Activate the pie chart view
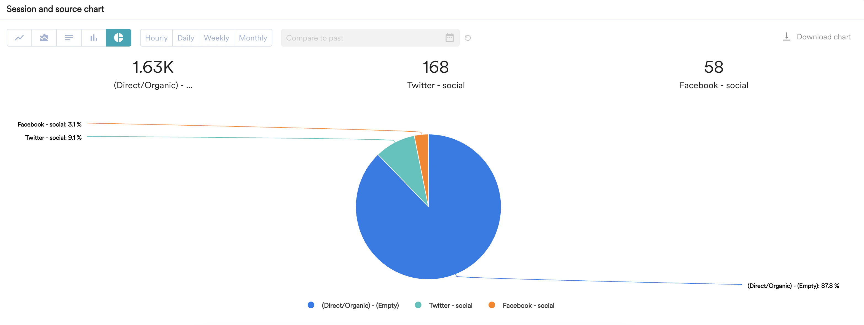The width and height of the screenshot is (864, 325). click(118, 37)
